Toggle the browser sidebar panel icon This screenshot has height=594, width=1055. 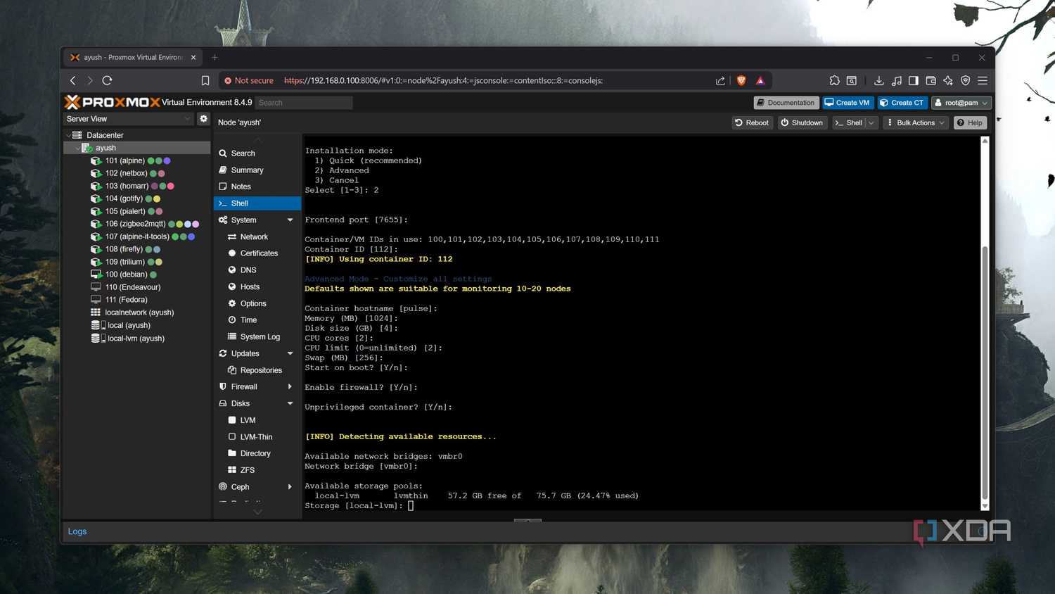coord(914,80)
